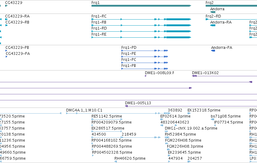Select the bs71g08.5prime EST
This screenshot has height=163, width=257.
point(212,119)
